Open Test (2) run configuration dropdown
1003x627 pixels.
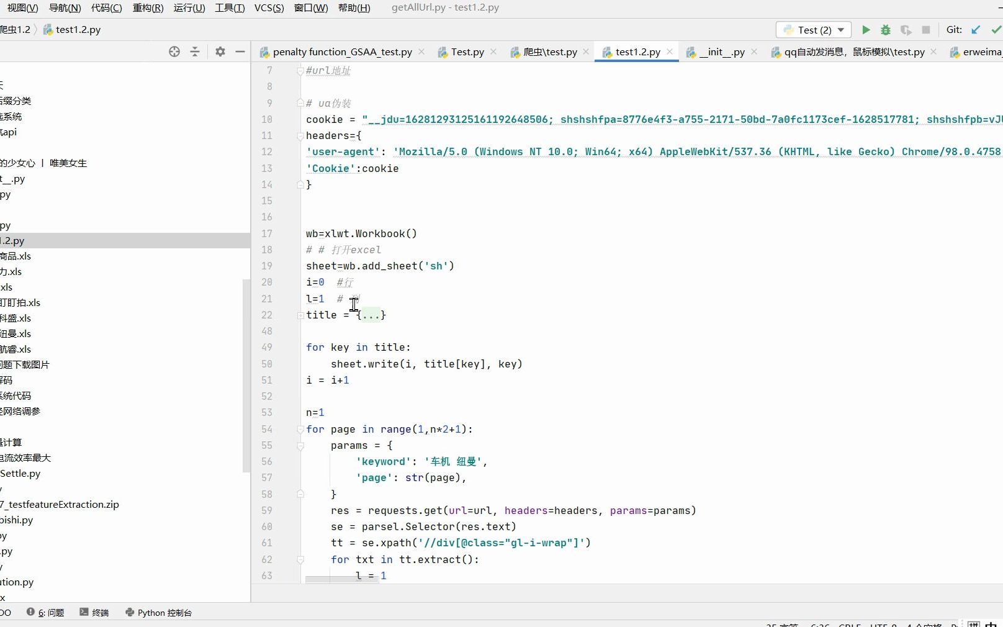coord(814,30)
